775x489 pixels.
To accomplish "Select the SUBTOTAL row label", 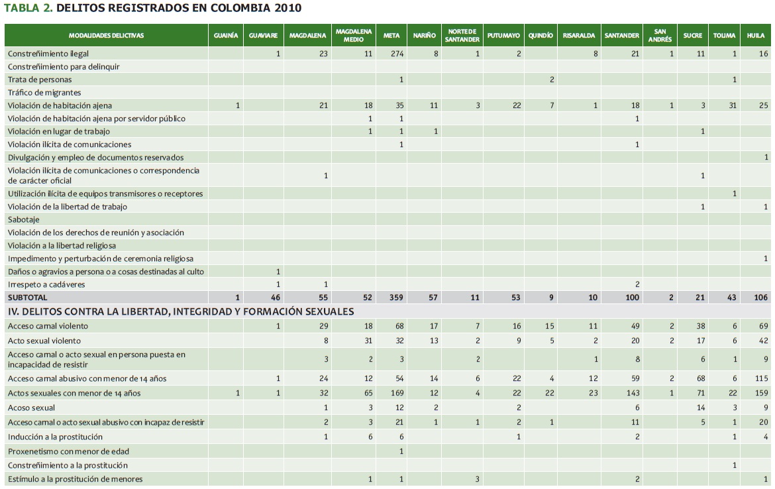I will tap(28, 298).
